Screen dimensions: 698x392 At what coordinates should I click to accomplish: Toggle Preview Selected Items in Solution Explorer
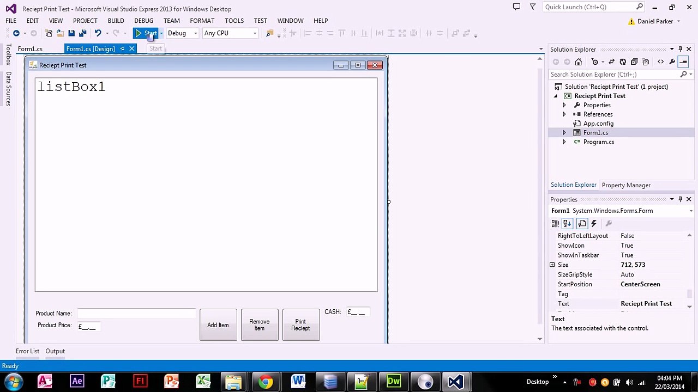click(x=683, y=62)
